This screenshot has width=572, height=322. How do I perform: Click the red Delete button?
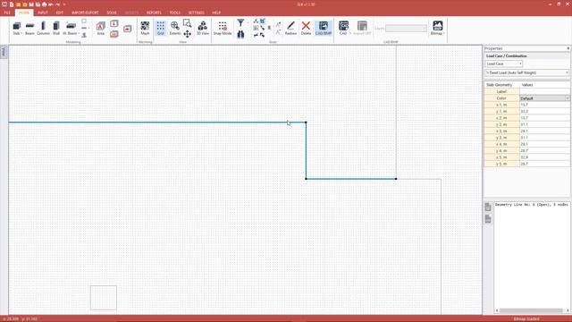pos(306,28)
